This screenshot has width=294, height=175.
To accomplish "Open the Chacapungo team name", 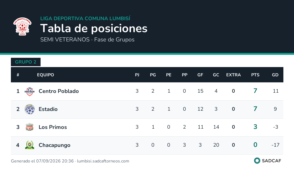I will point(54,145).
